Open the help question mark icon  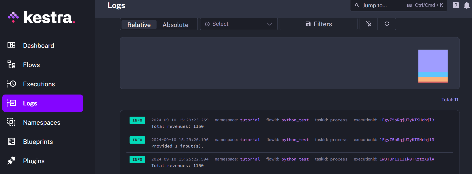[456, 5]
